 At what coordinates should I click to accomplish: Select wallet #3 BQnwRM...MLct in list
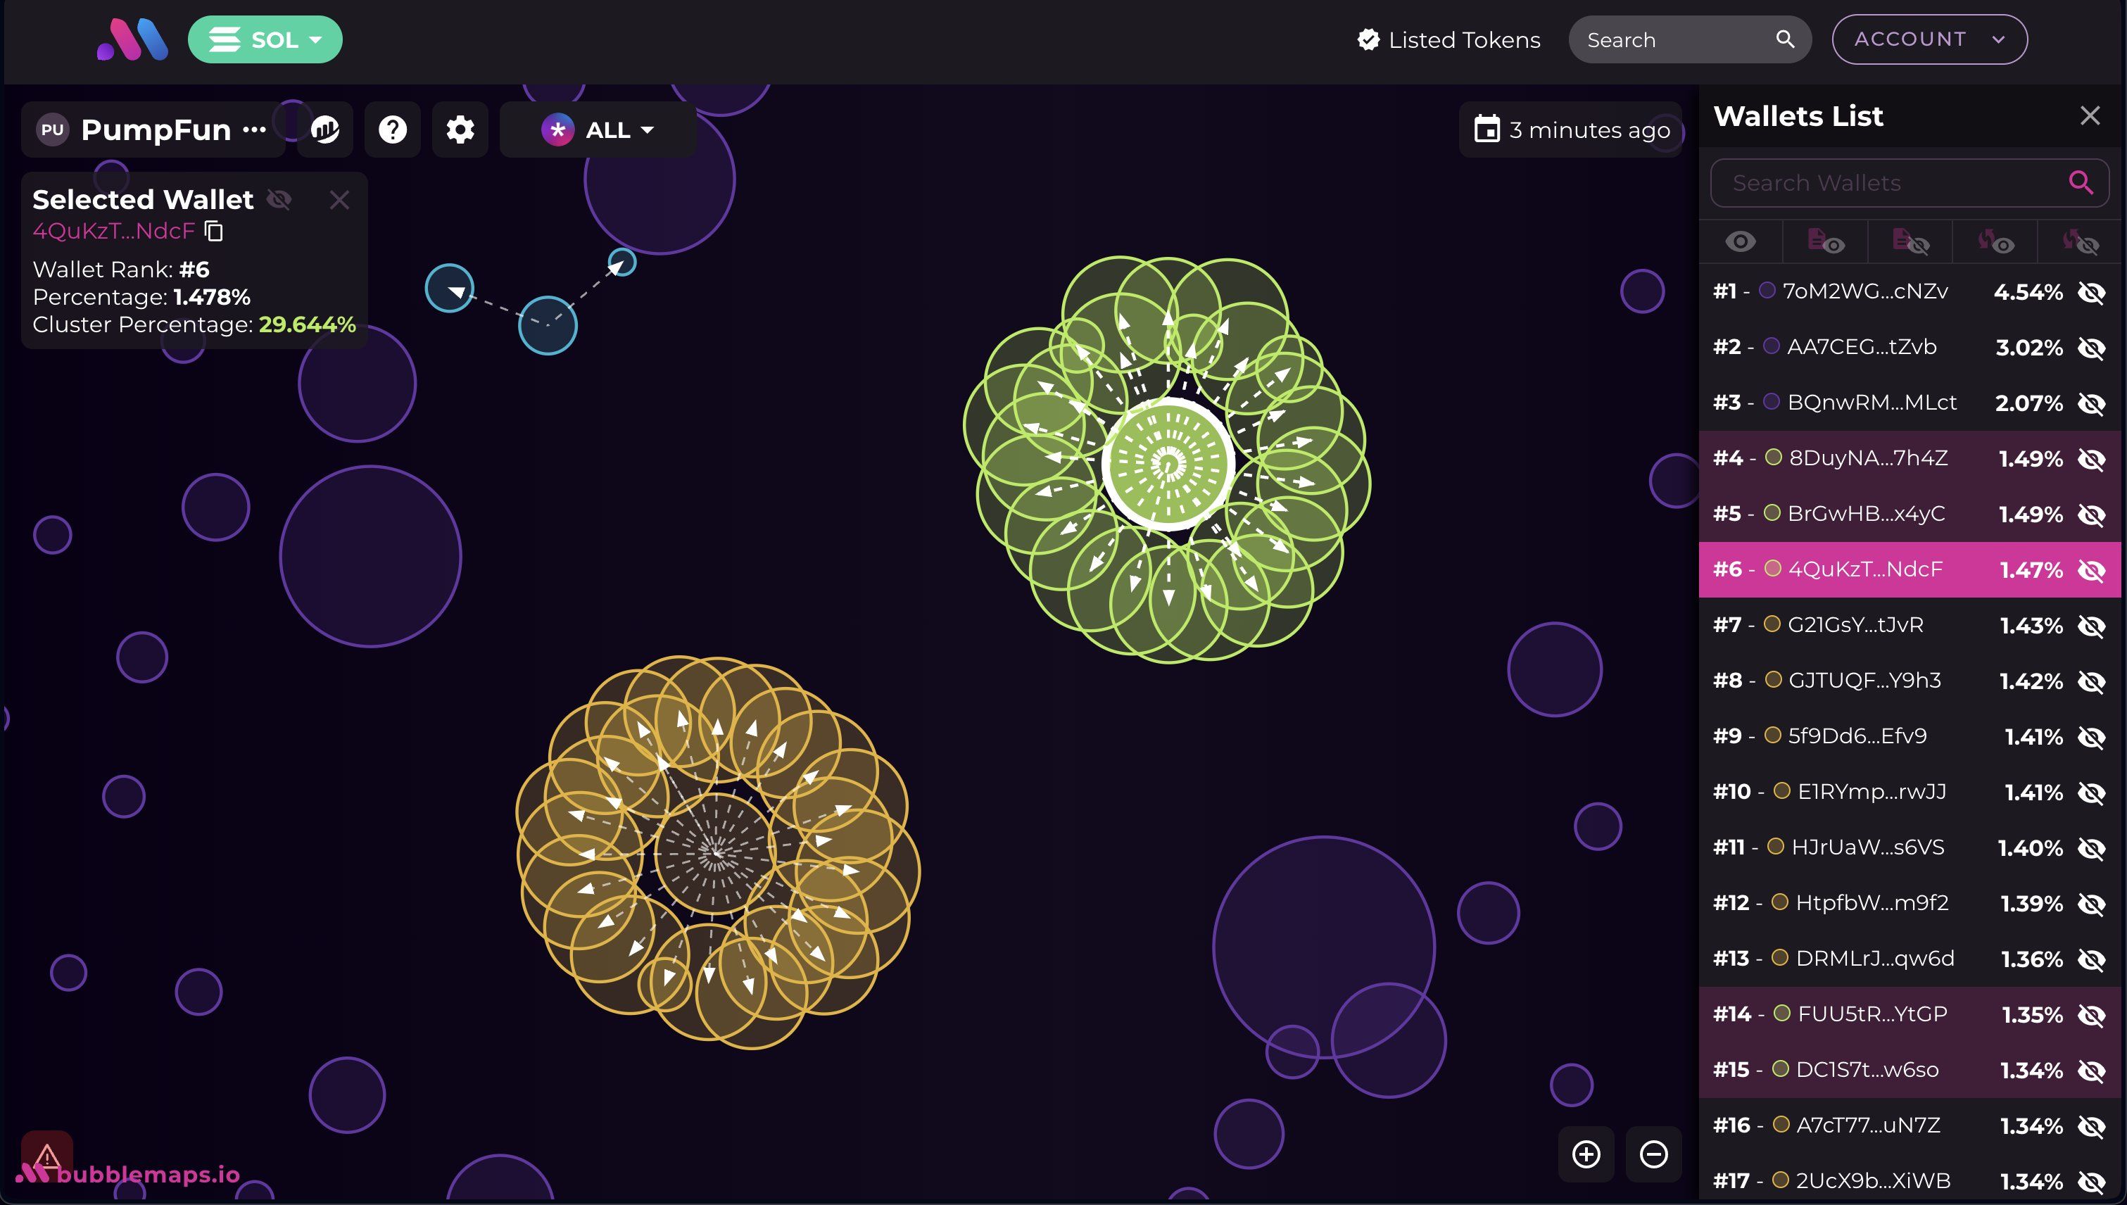(1870, 403)
